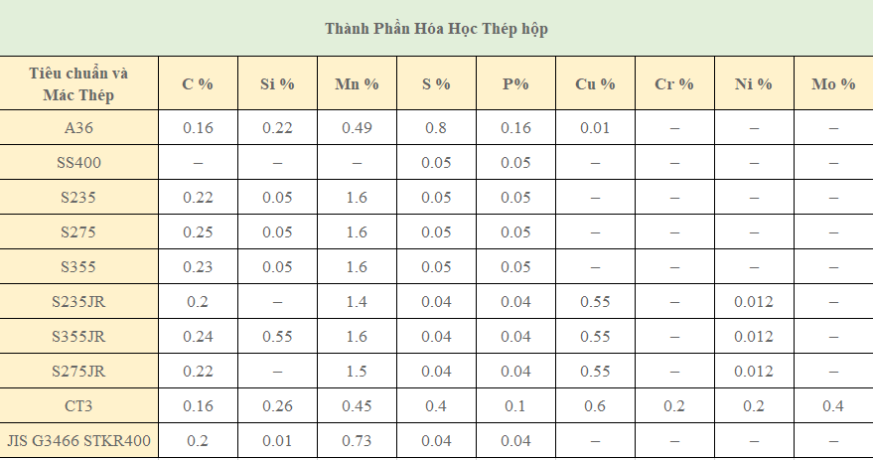Select the S355 row label
This screenshot has width=873, height=460.
tap(79, 267)
